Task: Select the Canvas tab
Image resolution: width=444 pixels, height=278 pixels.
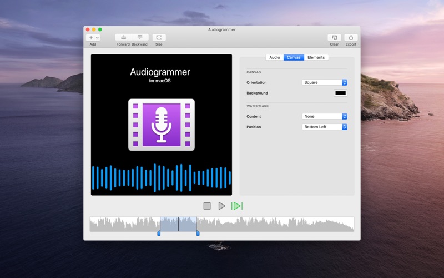Action: coord(294,57)
